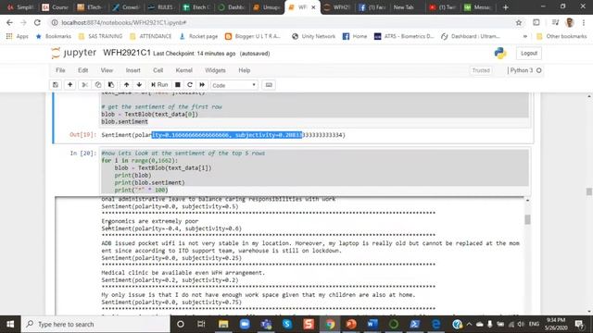Image resolution: width=593 pixels, height=333 pixels.
Task: Reload the page with the refresh icon
Action: click(x=37, y=22)
